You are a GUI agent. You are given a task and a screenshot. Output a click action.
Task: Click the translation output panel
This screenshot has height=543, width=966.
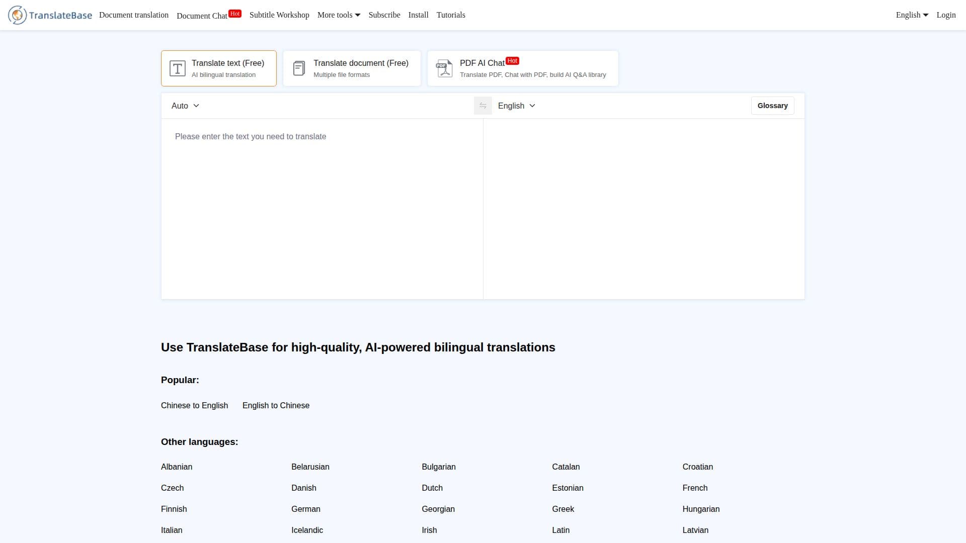pos(644,209)
